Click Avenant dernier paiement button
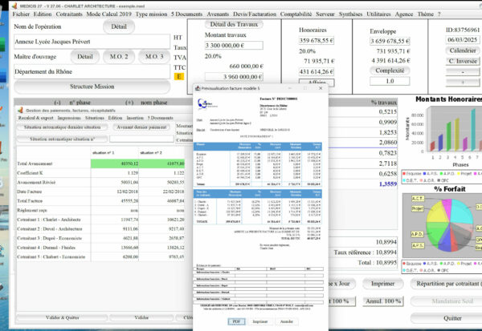 click(141, 127)
